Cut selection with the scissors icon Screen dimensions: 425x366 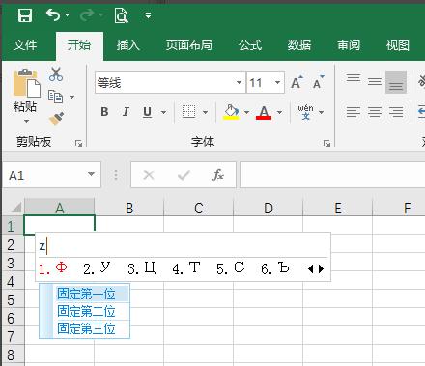click(56, 74)
